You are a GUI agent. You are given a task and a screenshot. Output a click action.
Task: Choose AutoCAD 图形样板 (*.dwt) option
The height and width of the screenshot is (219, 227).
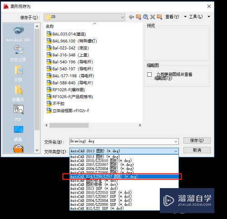tap(124, 184)
